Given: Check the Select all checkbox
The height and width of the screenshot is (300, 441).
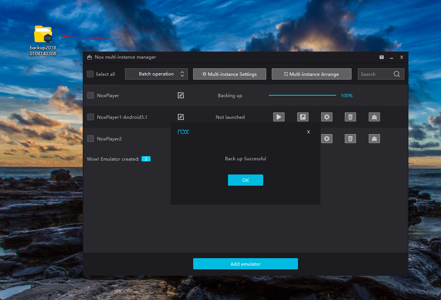Looking at the screenshot, I should pos(90,74).
